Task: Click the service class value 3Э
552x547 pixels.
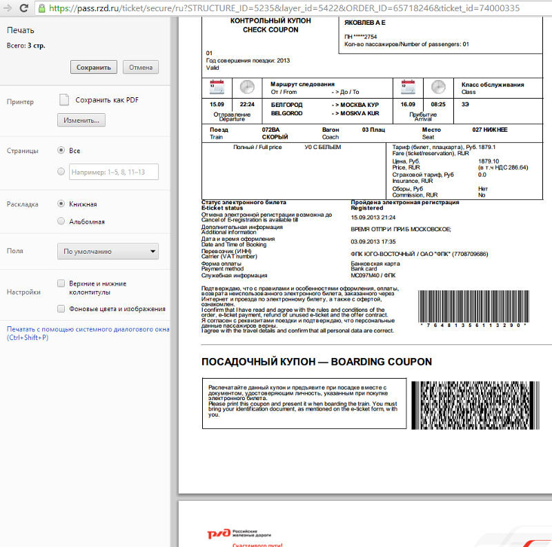Action: click(x=465, y=105)
